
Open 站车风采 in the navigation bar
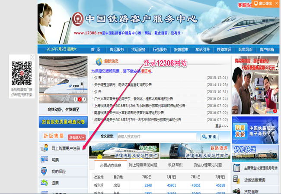[246, 50]
